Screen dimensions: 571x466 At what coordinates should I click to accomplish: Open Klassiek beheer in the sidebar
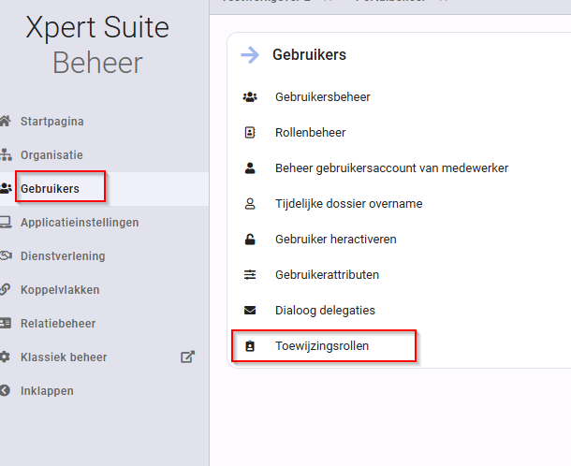pos(64,357)
